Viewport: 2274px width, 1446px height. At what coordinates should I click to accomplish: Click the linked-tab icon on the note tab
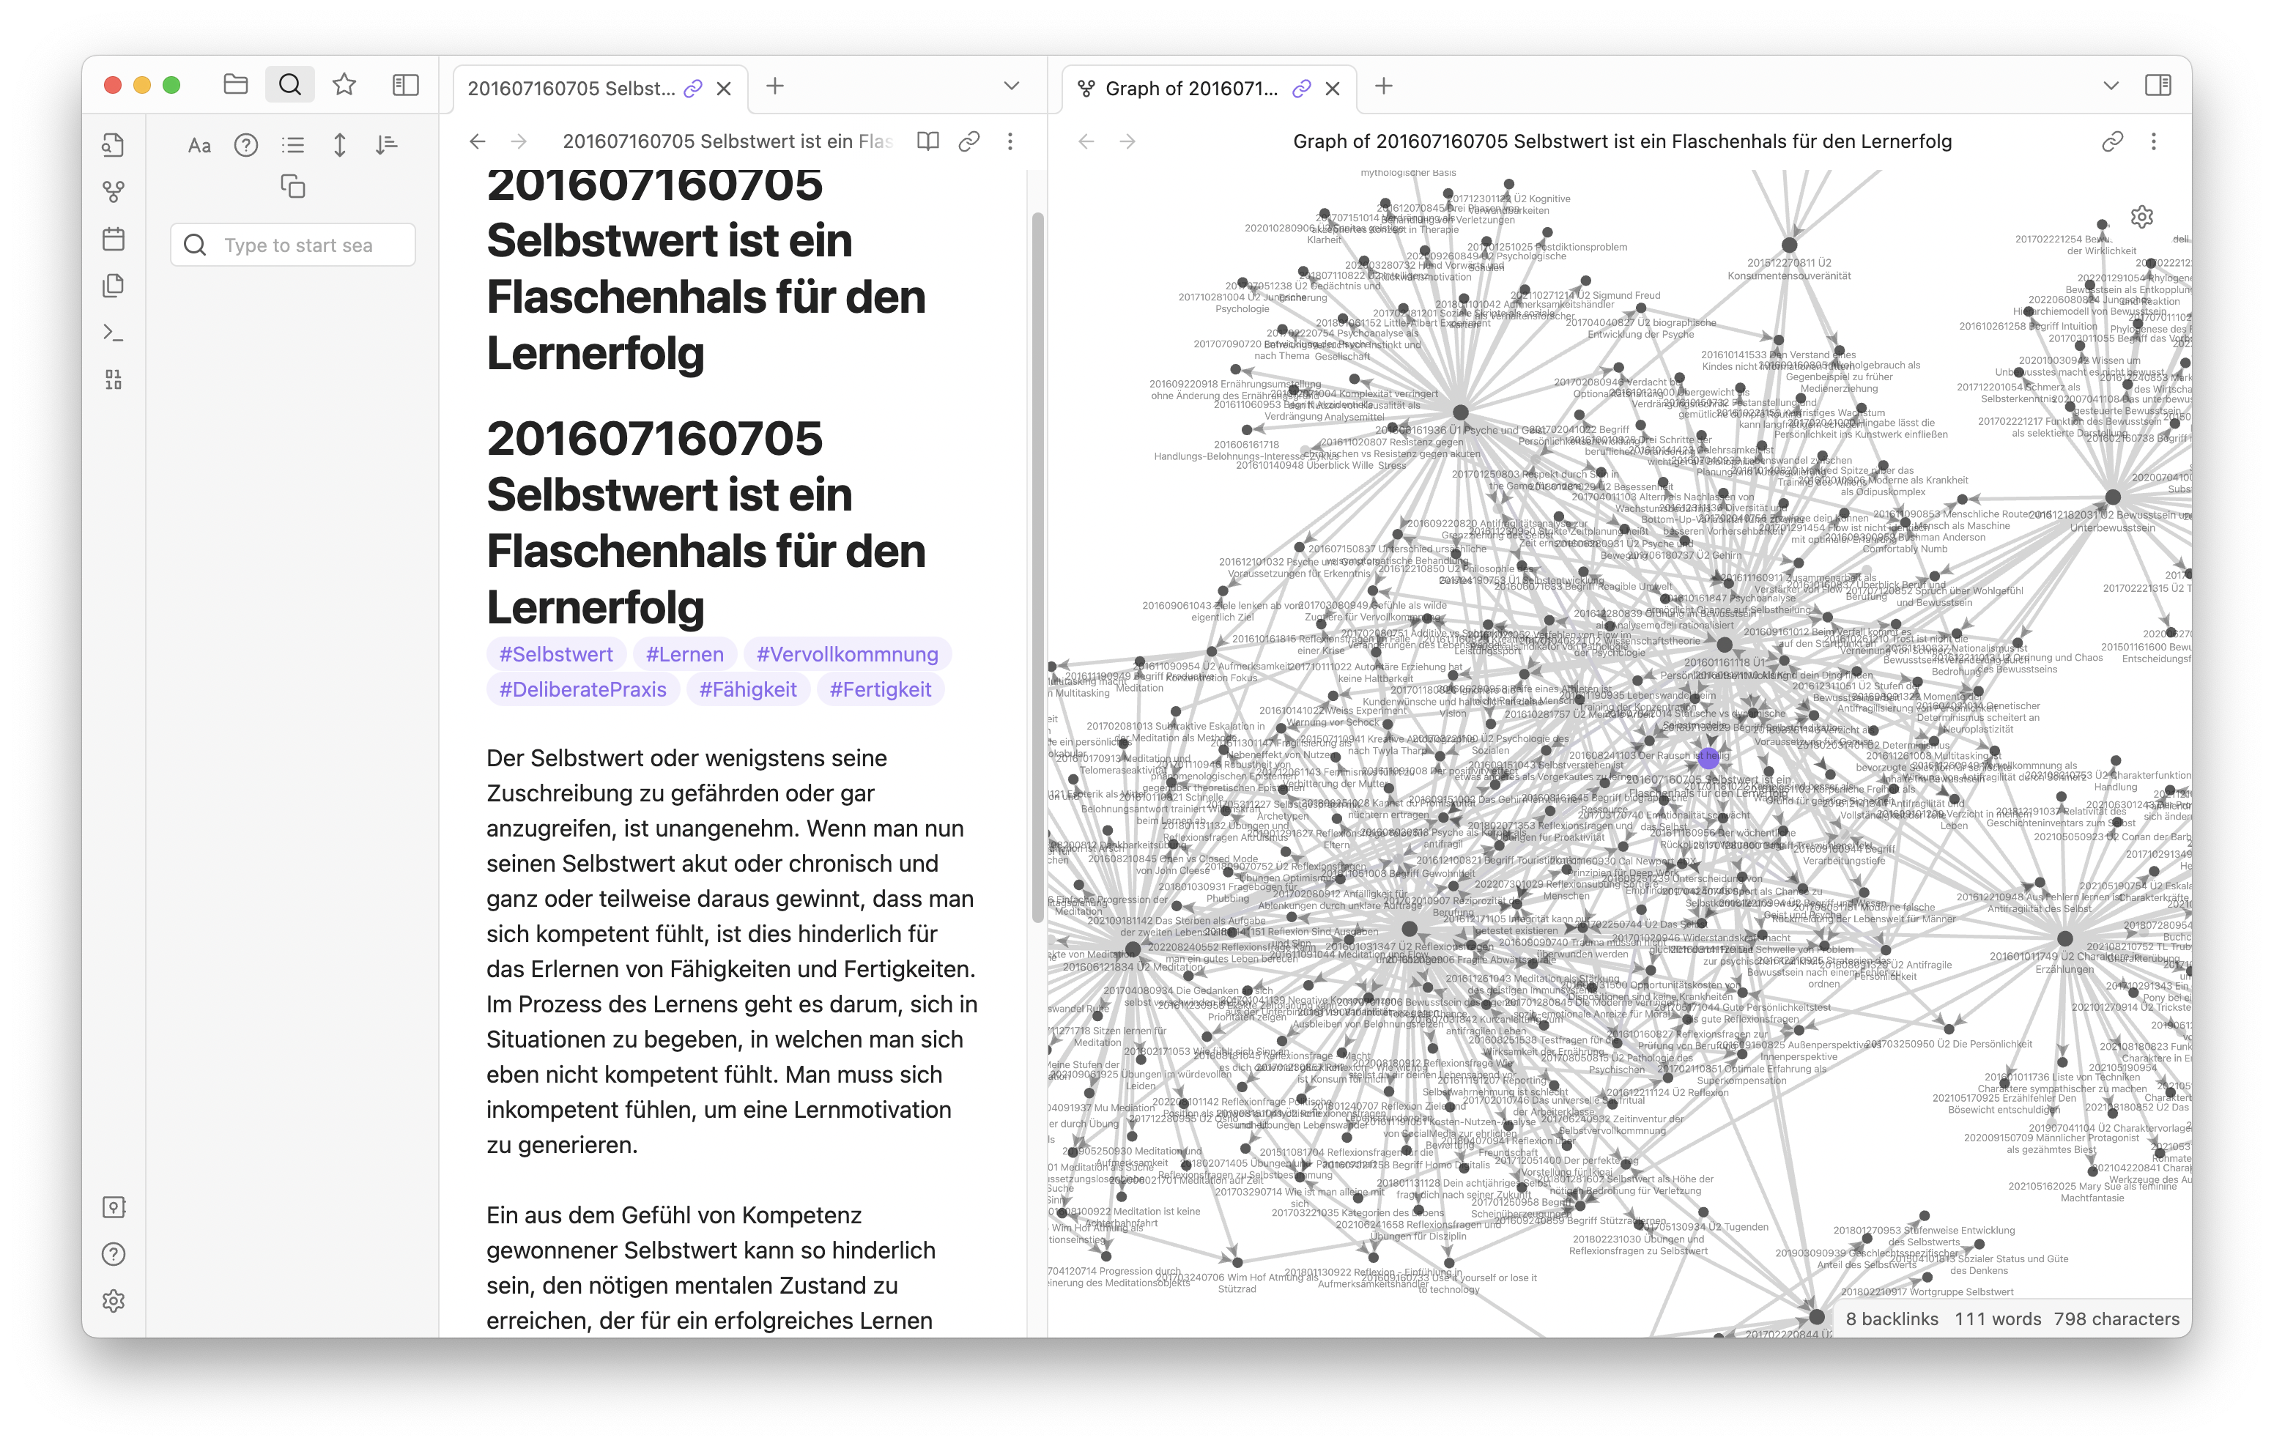click(x=693, y=89)
